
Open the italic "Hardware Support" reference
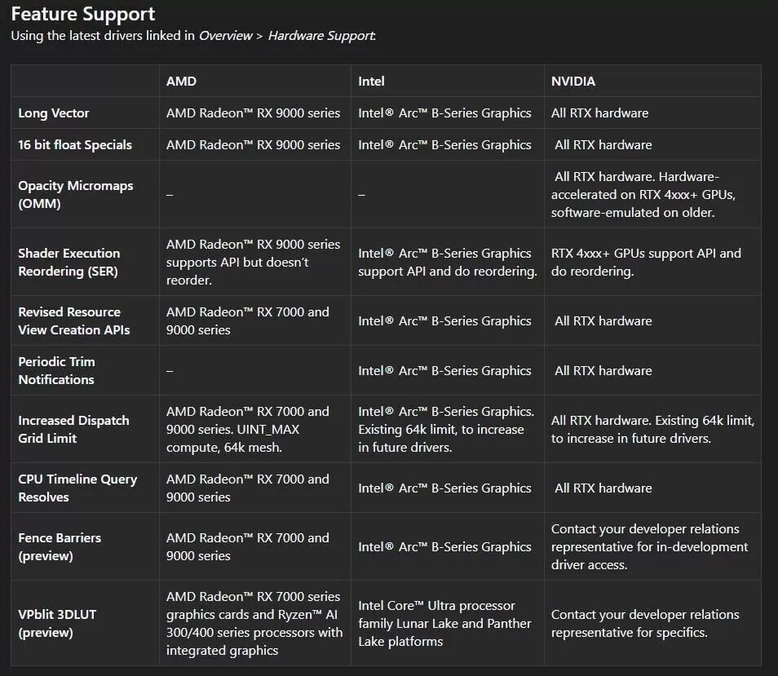tap(320, 35)
